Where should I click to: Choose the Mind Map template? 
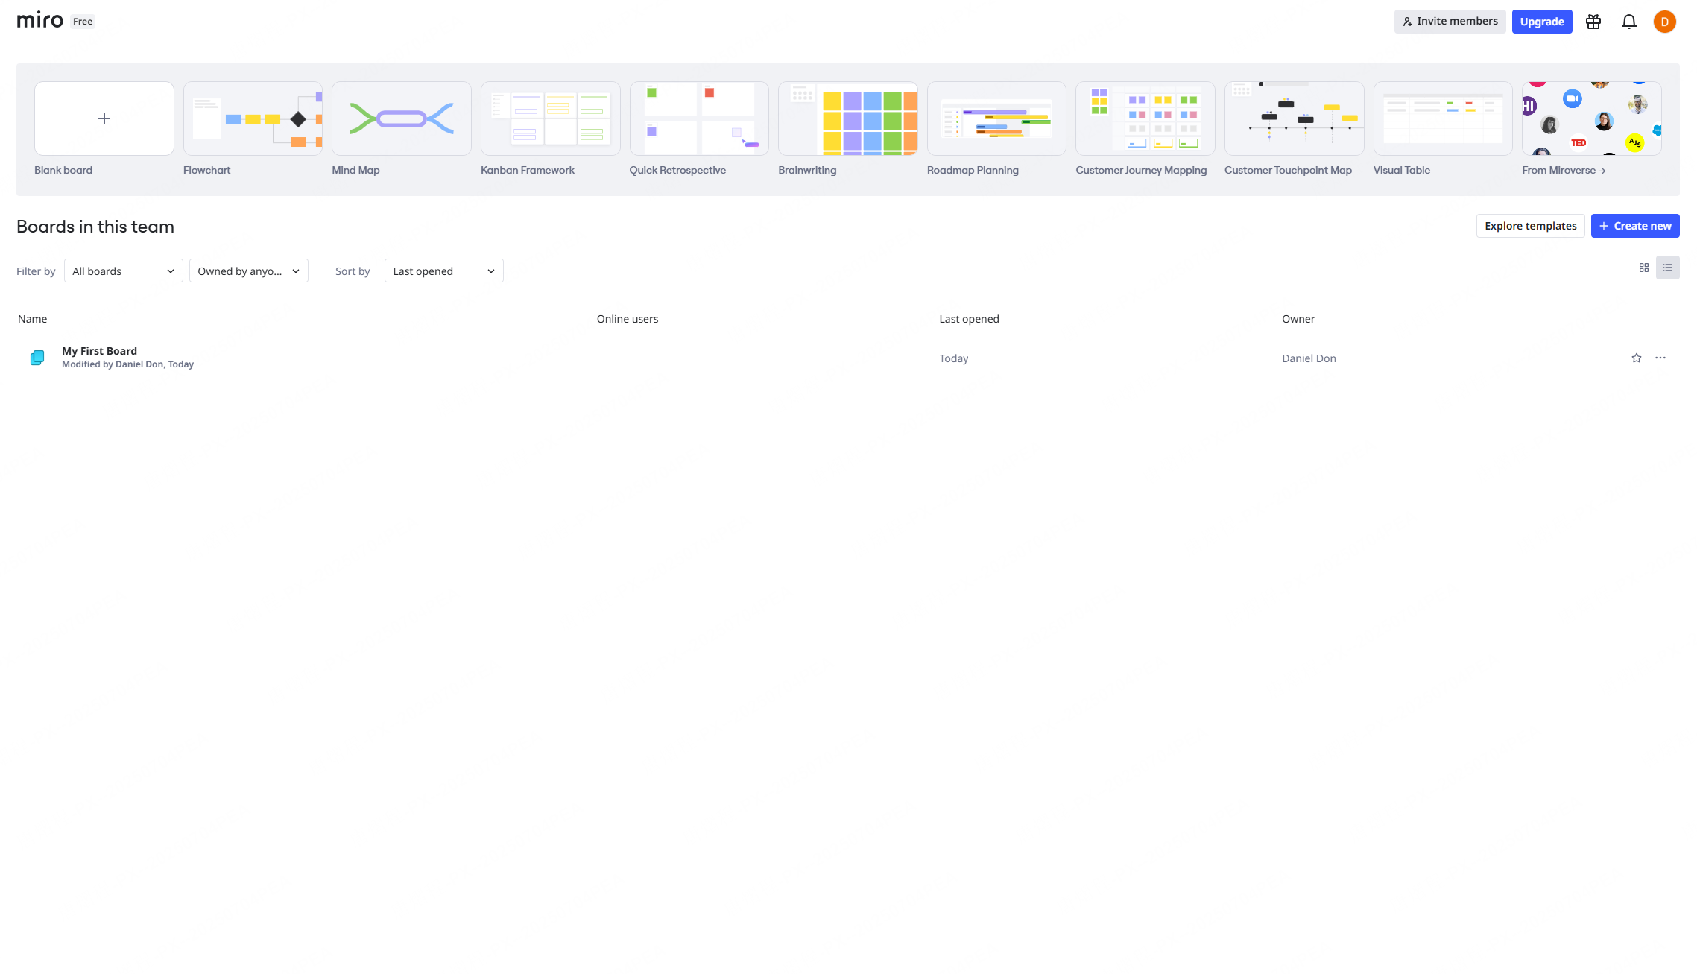point(401,118)
